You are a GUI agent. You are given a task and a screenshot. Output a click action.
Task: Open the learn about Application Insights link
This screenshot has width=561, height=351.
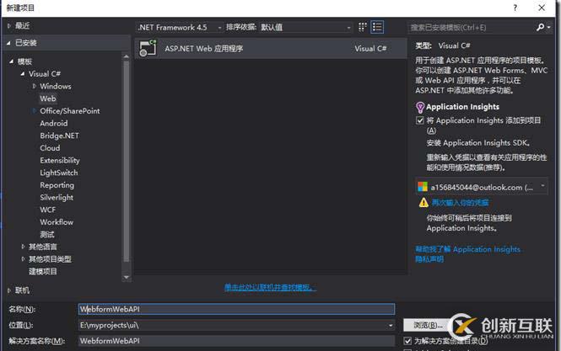pyautogui.click(x=467, y=249)
